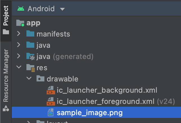Screen dimensions: 181x123
Task: Click the app module folder icon
Action: coord(20,23)
